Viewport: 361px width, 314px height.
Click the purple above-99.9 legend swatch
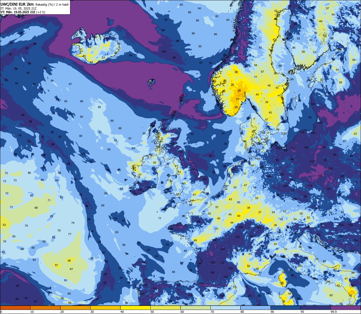coord(345,308)
